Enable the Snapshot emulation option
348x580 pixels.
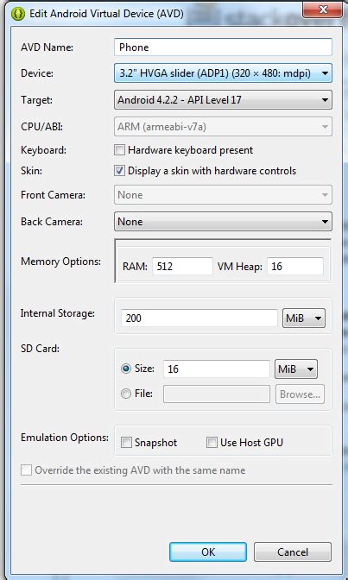click(x=126, y=443)
